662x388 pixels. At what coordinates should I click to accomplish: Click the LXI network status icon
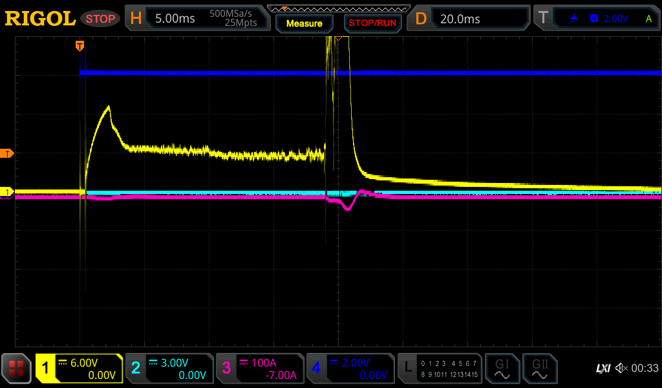click(x=603, y=369)
